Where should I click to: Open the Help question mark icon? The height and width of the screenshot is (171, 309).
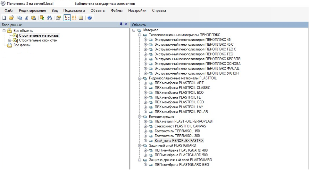pyautogui.click(x=90, y=18)
